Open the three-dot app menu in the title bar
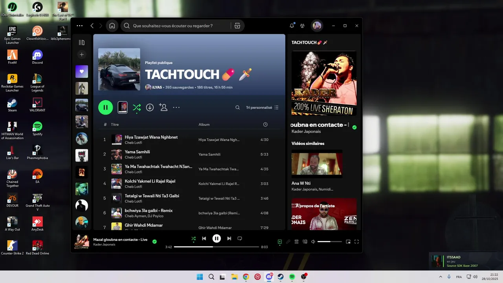This screenshot has height=283, width=503. point(80,26)
